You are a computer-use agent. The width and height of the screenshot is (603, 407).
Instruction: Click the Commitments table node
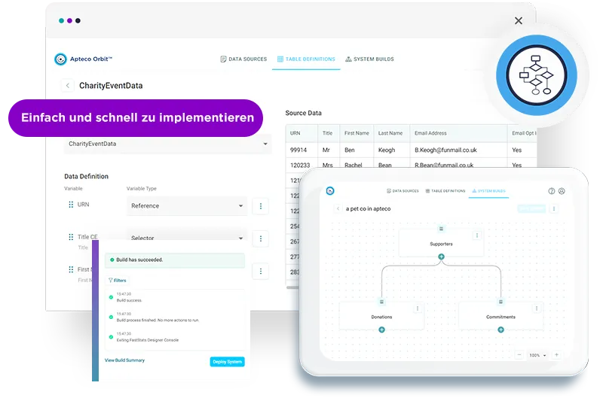click(x=500, y=317)
